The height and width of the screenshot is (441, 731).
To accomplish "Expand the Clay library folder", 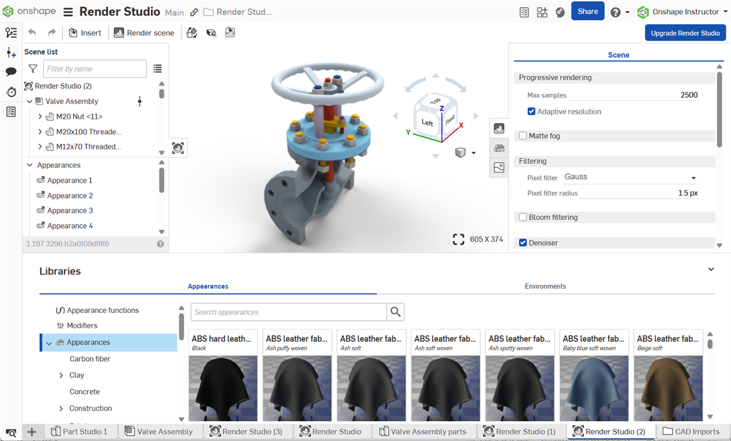I will (x=61, y=375).
